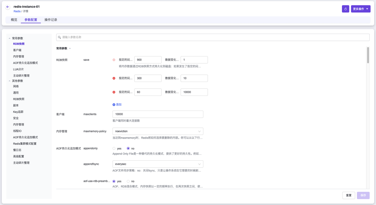
Task: Select no for appendonly
Action: pyautogui.click(x=128, y=148)
